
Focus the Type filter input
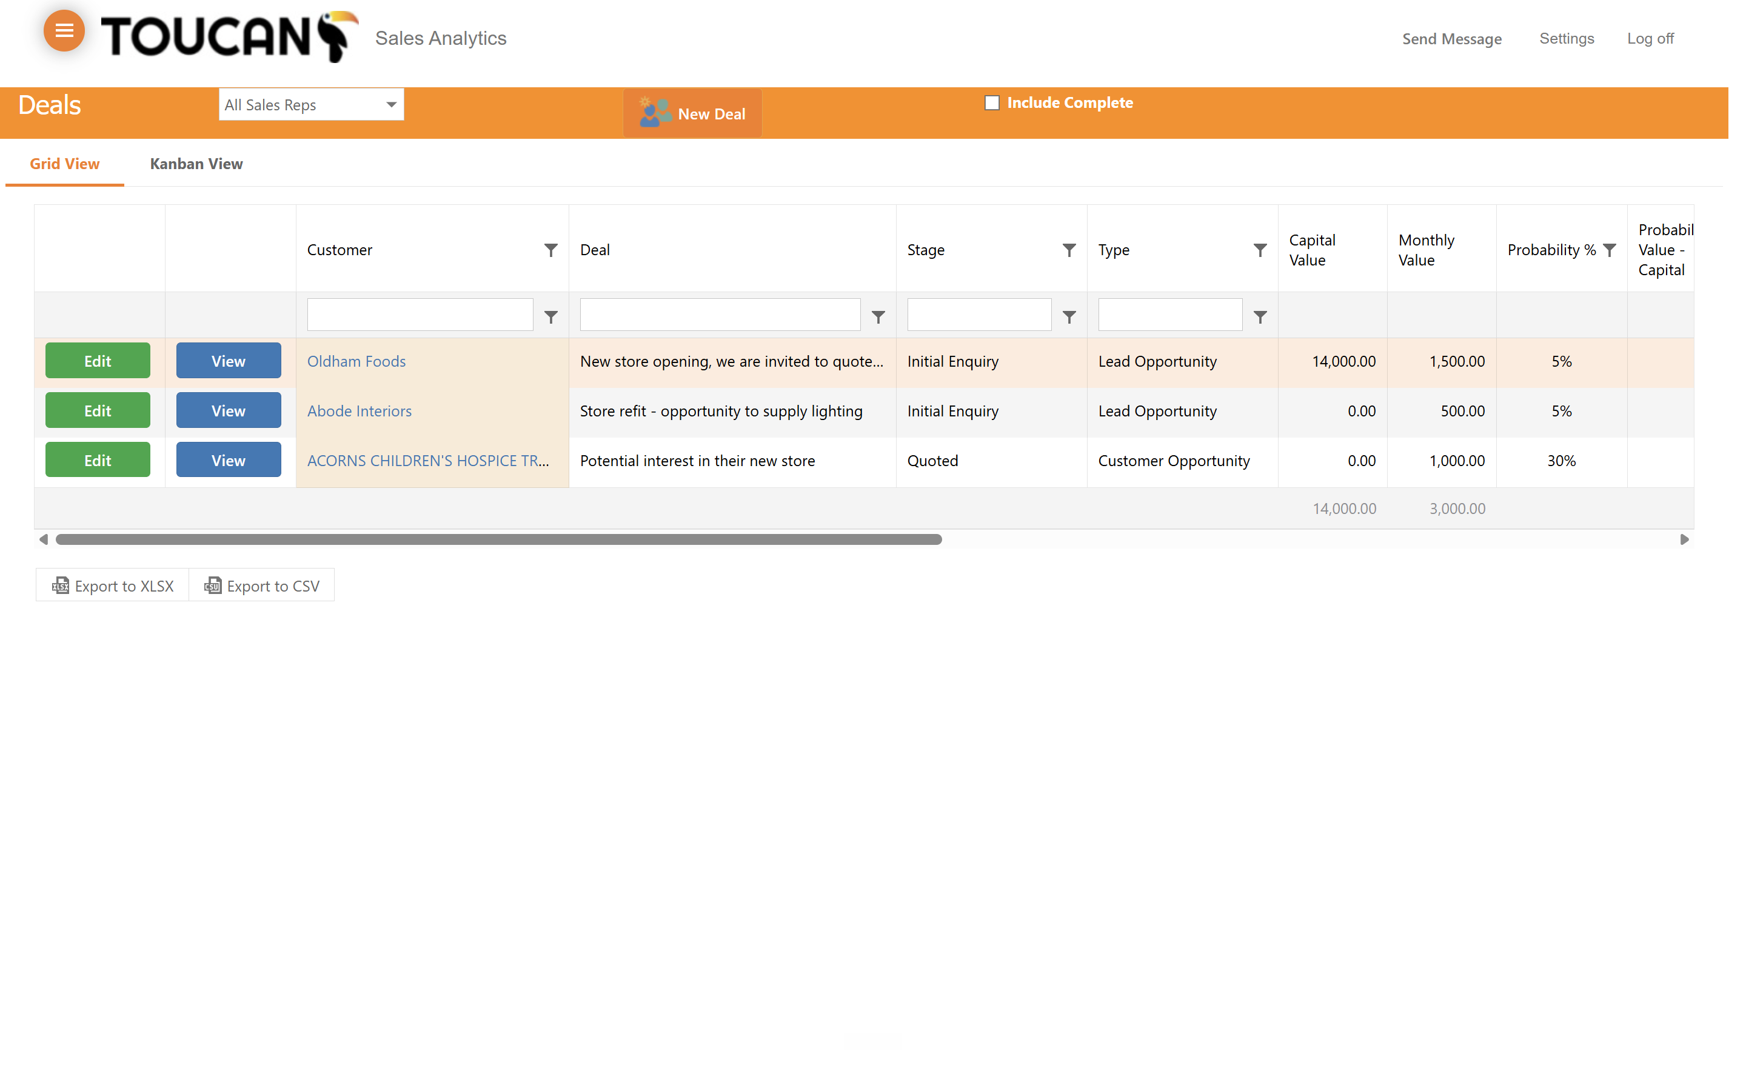(1170, 315)
